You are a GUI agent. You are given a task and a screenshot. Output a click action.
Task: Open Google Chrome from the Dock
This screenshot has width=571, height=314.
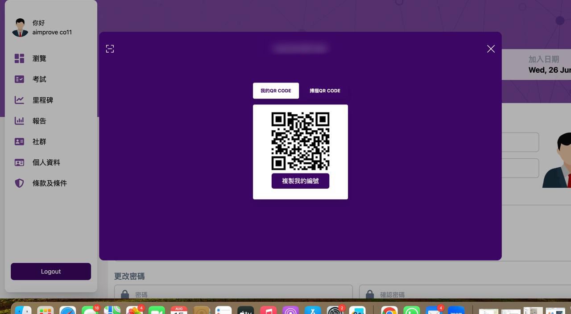(389, 310)
